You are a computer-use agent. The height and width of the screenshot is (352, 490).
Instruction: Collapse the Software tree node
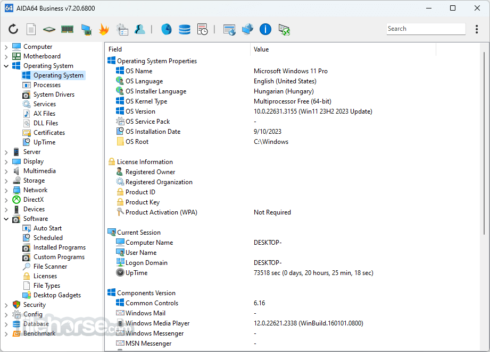coord(6,219)
